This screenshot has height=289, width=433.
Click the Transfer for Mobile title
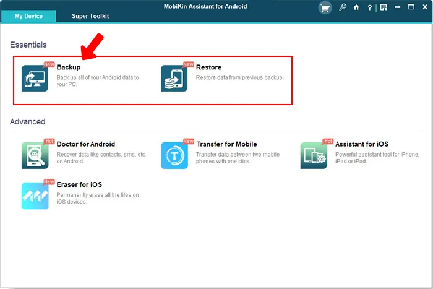[x=227, y=144]
